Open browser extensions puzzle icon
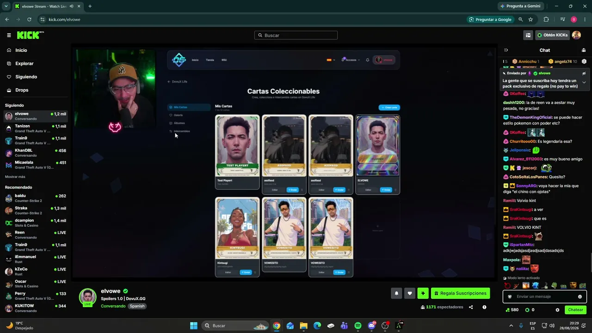Image resolution: width=592 pixels, height=333 pixels. (546, 19)
